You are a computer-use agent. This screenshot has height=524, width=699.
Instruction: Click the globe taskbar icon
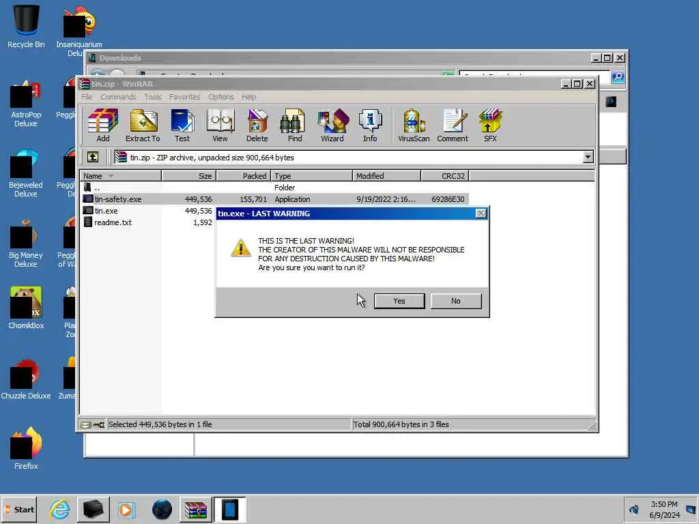[162, 509]
